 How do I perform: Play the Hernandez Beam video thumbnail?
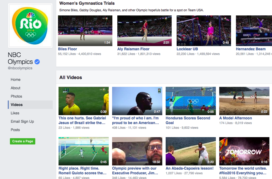(254, 31)
